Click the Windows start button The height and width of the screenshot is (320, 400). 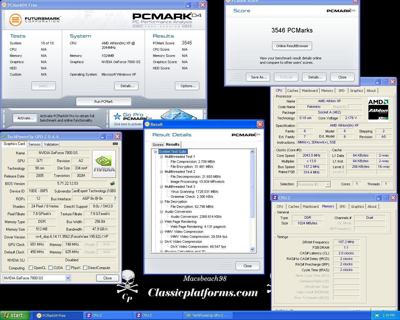[15, 315]
